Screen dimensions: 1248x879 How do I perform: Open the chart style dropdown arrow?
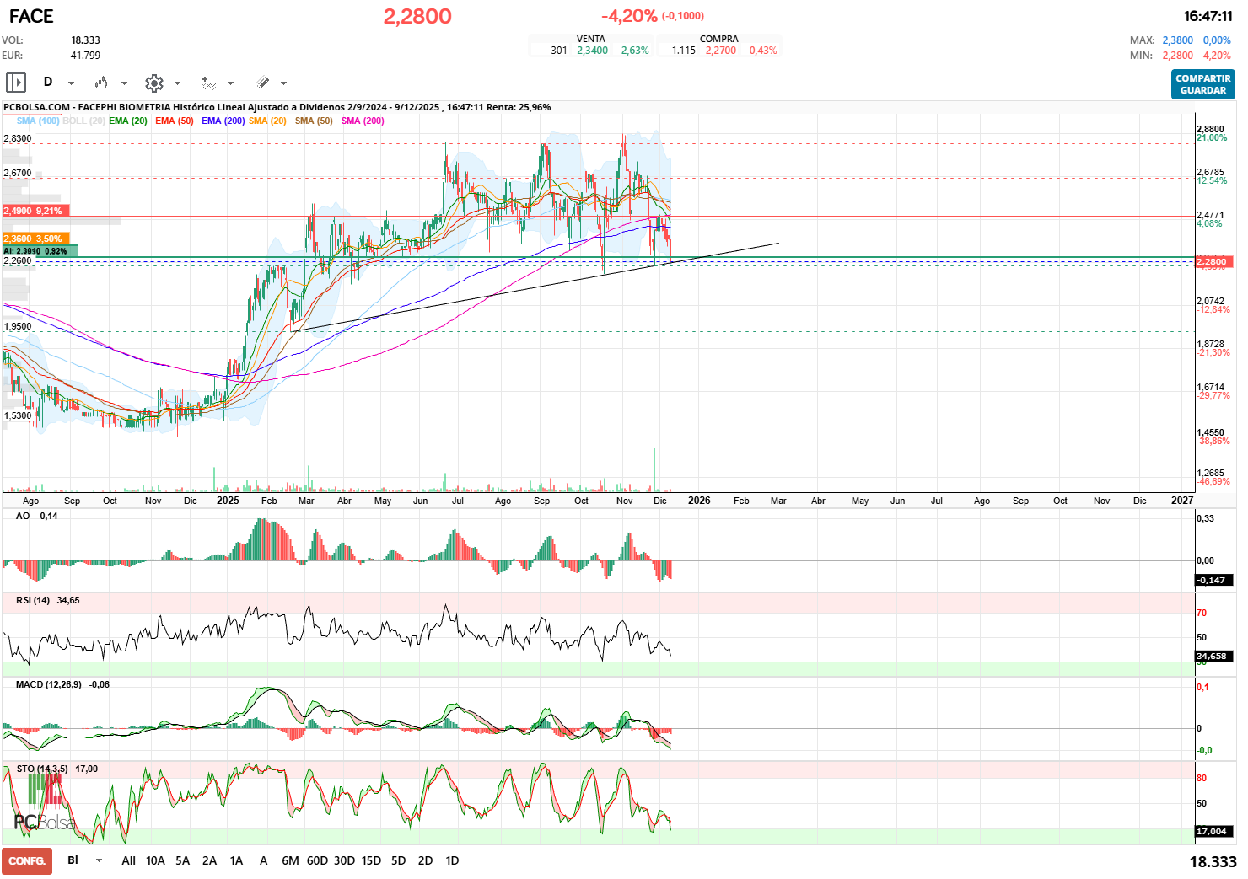[x=125, y=84]
